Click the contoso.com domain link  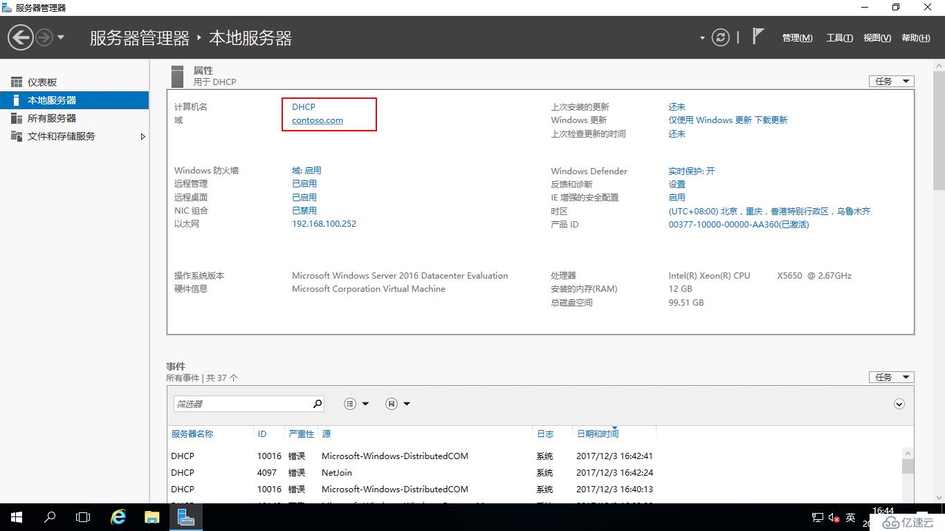(x=318, y=120)
